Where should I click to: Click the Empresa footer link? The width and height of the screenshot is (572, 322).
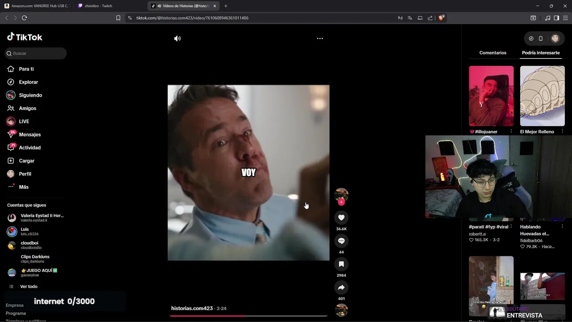click(15, 305)
